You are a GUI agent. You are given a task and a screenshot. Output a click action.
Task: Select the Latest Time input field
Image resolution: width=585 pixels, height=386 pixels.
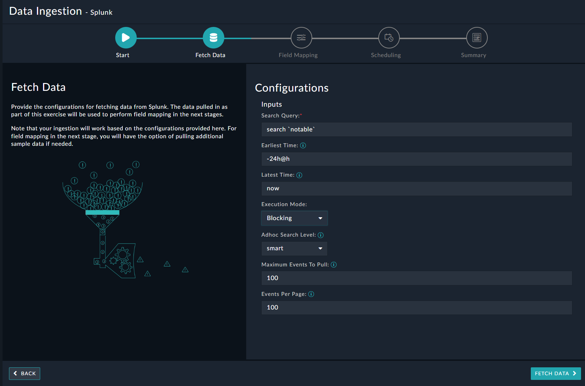(416, 189)
